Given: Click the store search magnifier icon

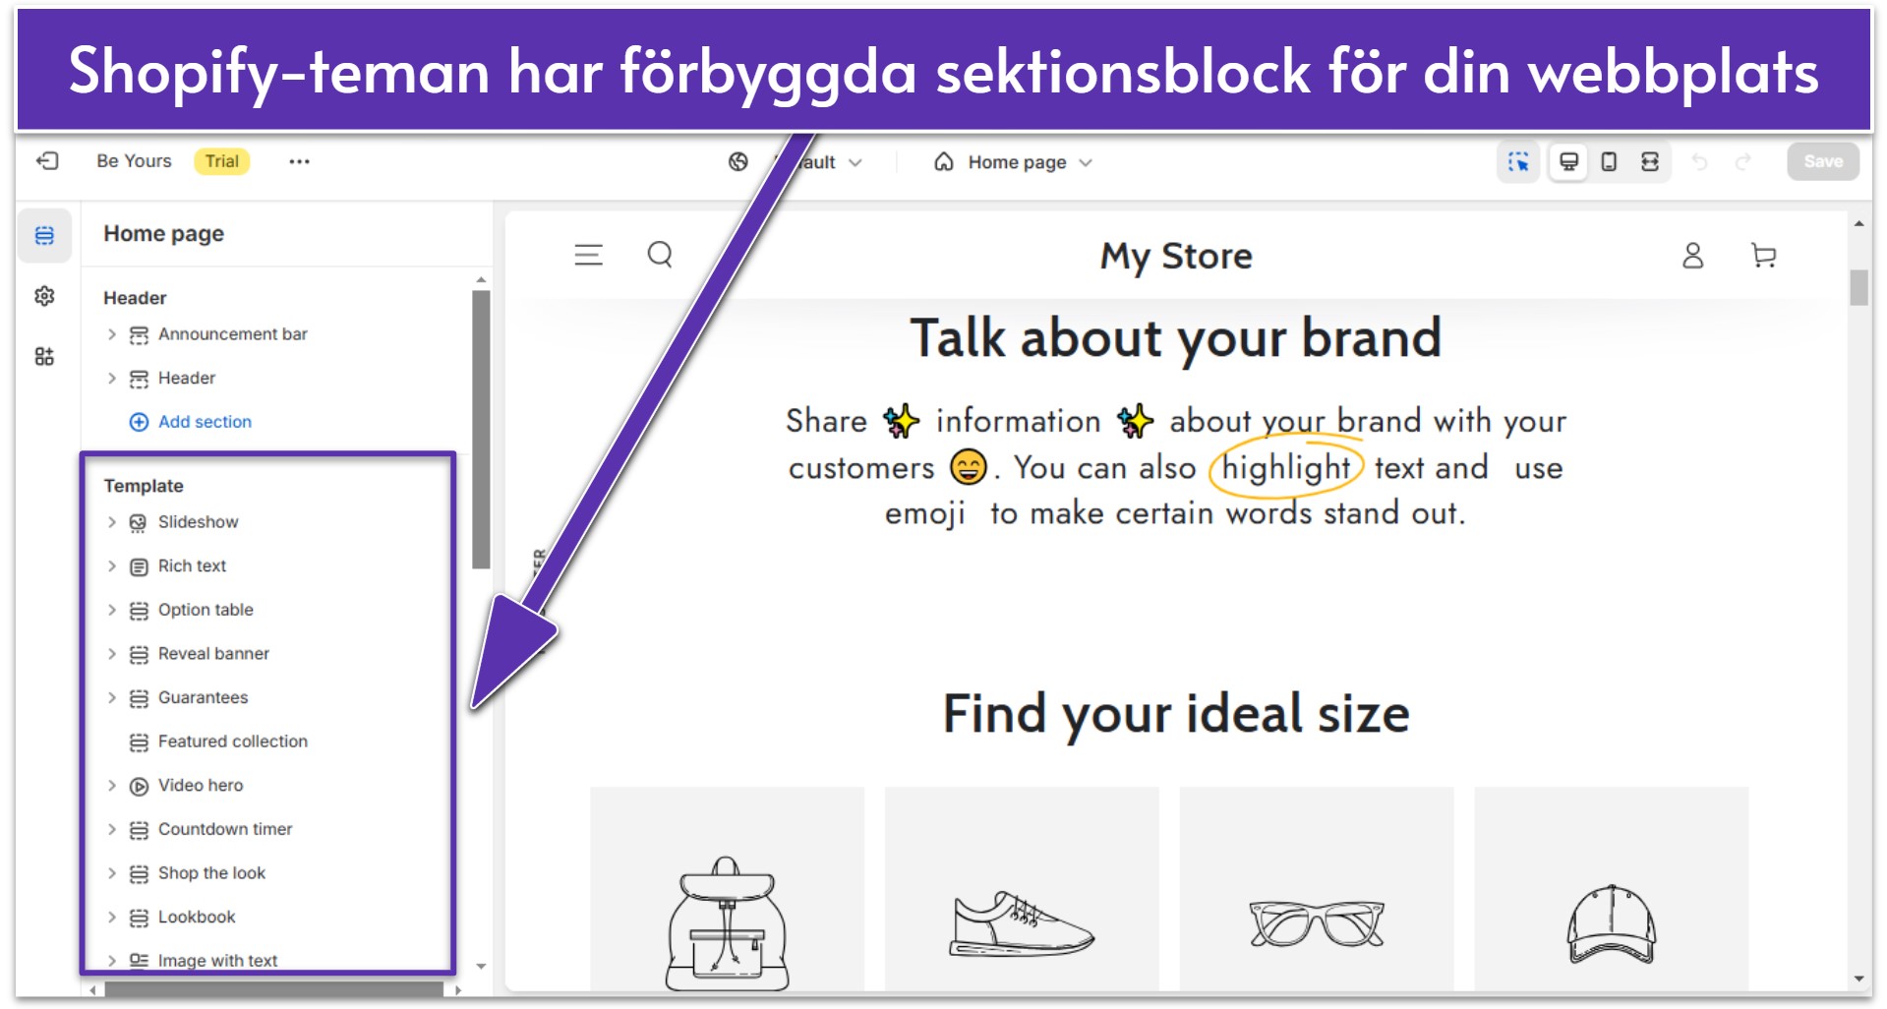Looking at the screenshot, I should pos(660,256).
